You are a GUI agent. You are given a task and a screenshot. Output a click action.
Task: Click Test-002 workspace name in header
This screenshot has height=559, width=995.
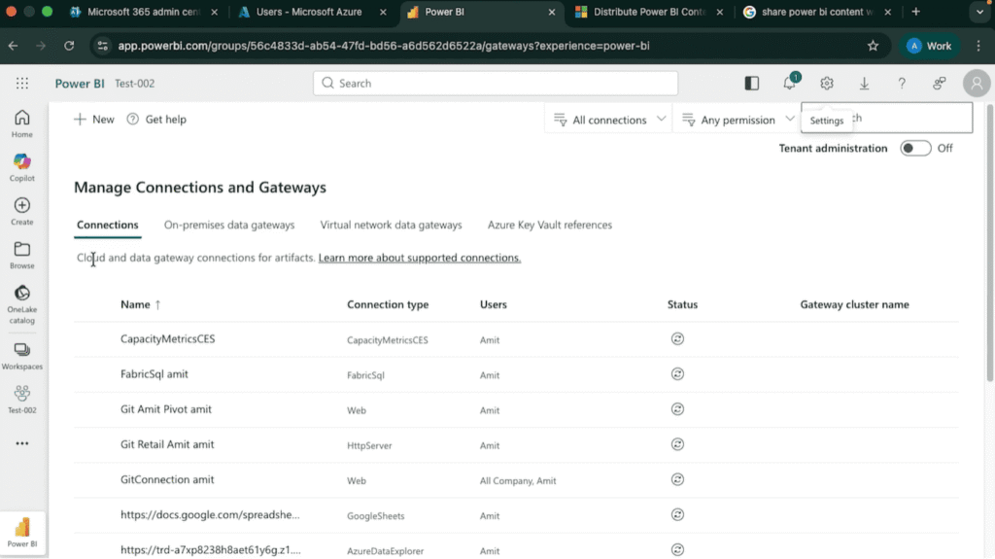click(134, 84)
